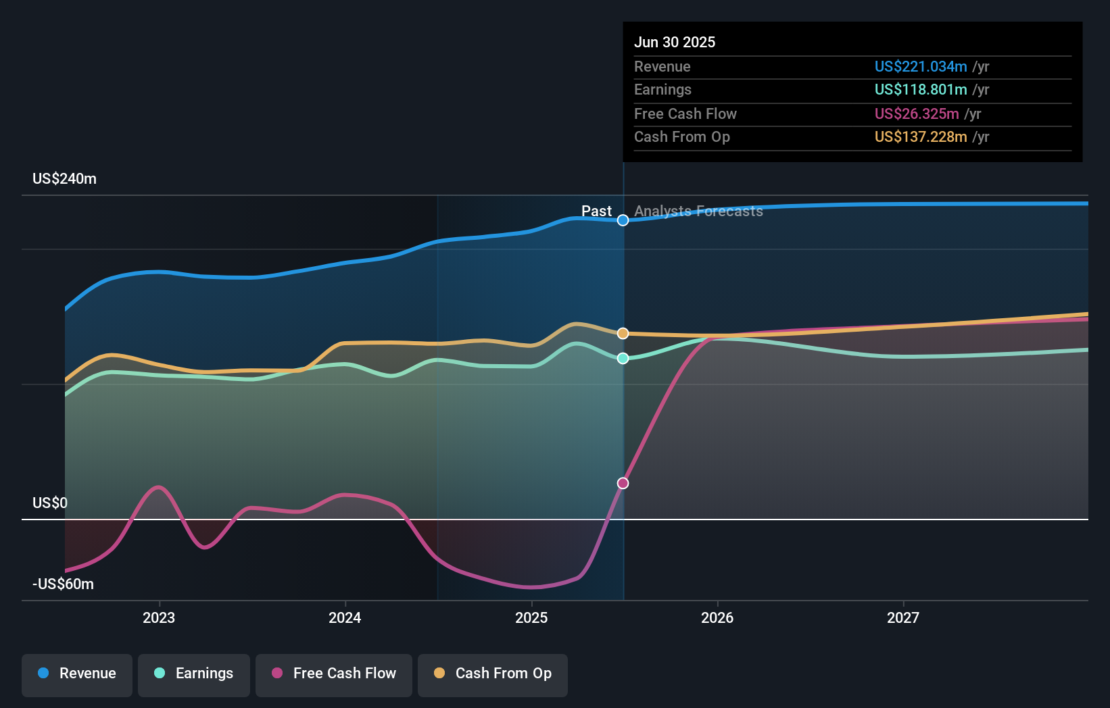Click the 2025 label on the time axis
This screenshot has width=1110, height=708.
531,617
